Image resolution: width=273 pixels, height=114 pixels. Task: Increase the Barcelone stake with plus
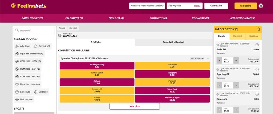click(x=236, y=110)
